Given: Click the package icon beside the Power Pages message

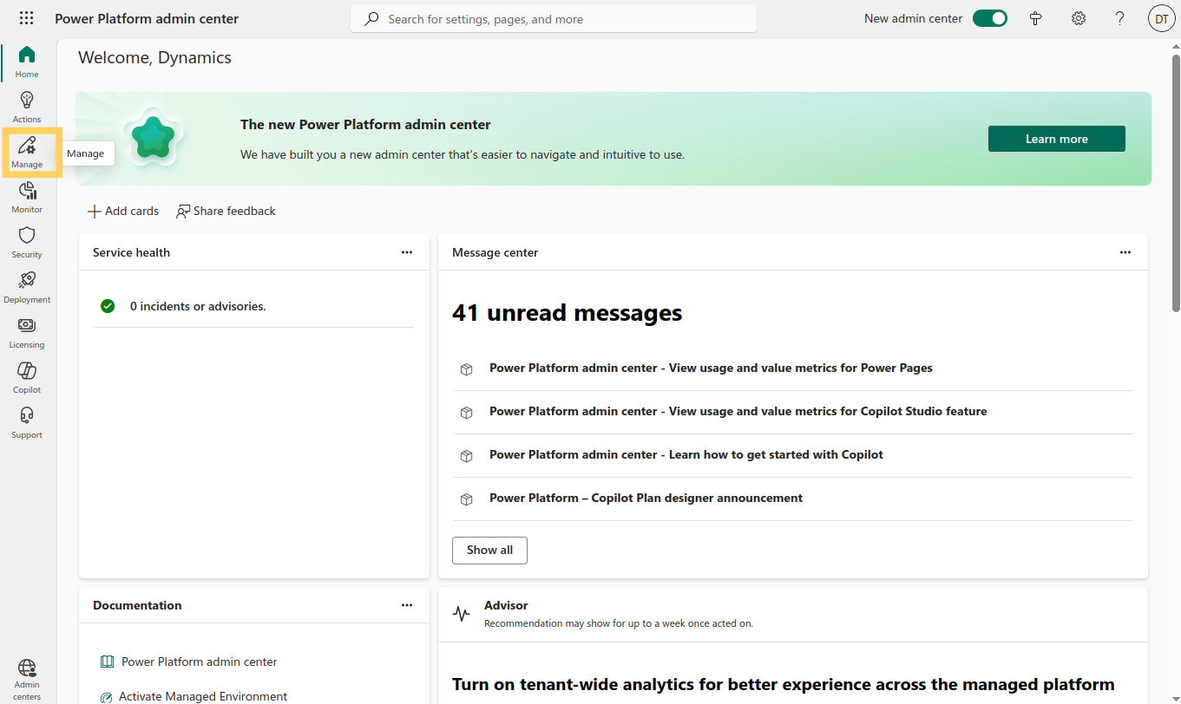Looking at the screenshot, I should (466, 369).
